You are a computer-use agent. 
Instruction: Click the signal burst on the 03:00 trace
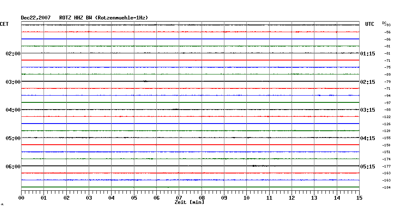(x=145, y=81)
